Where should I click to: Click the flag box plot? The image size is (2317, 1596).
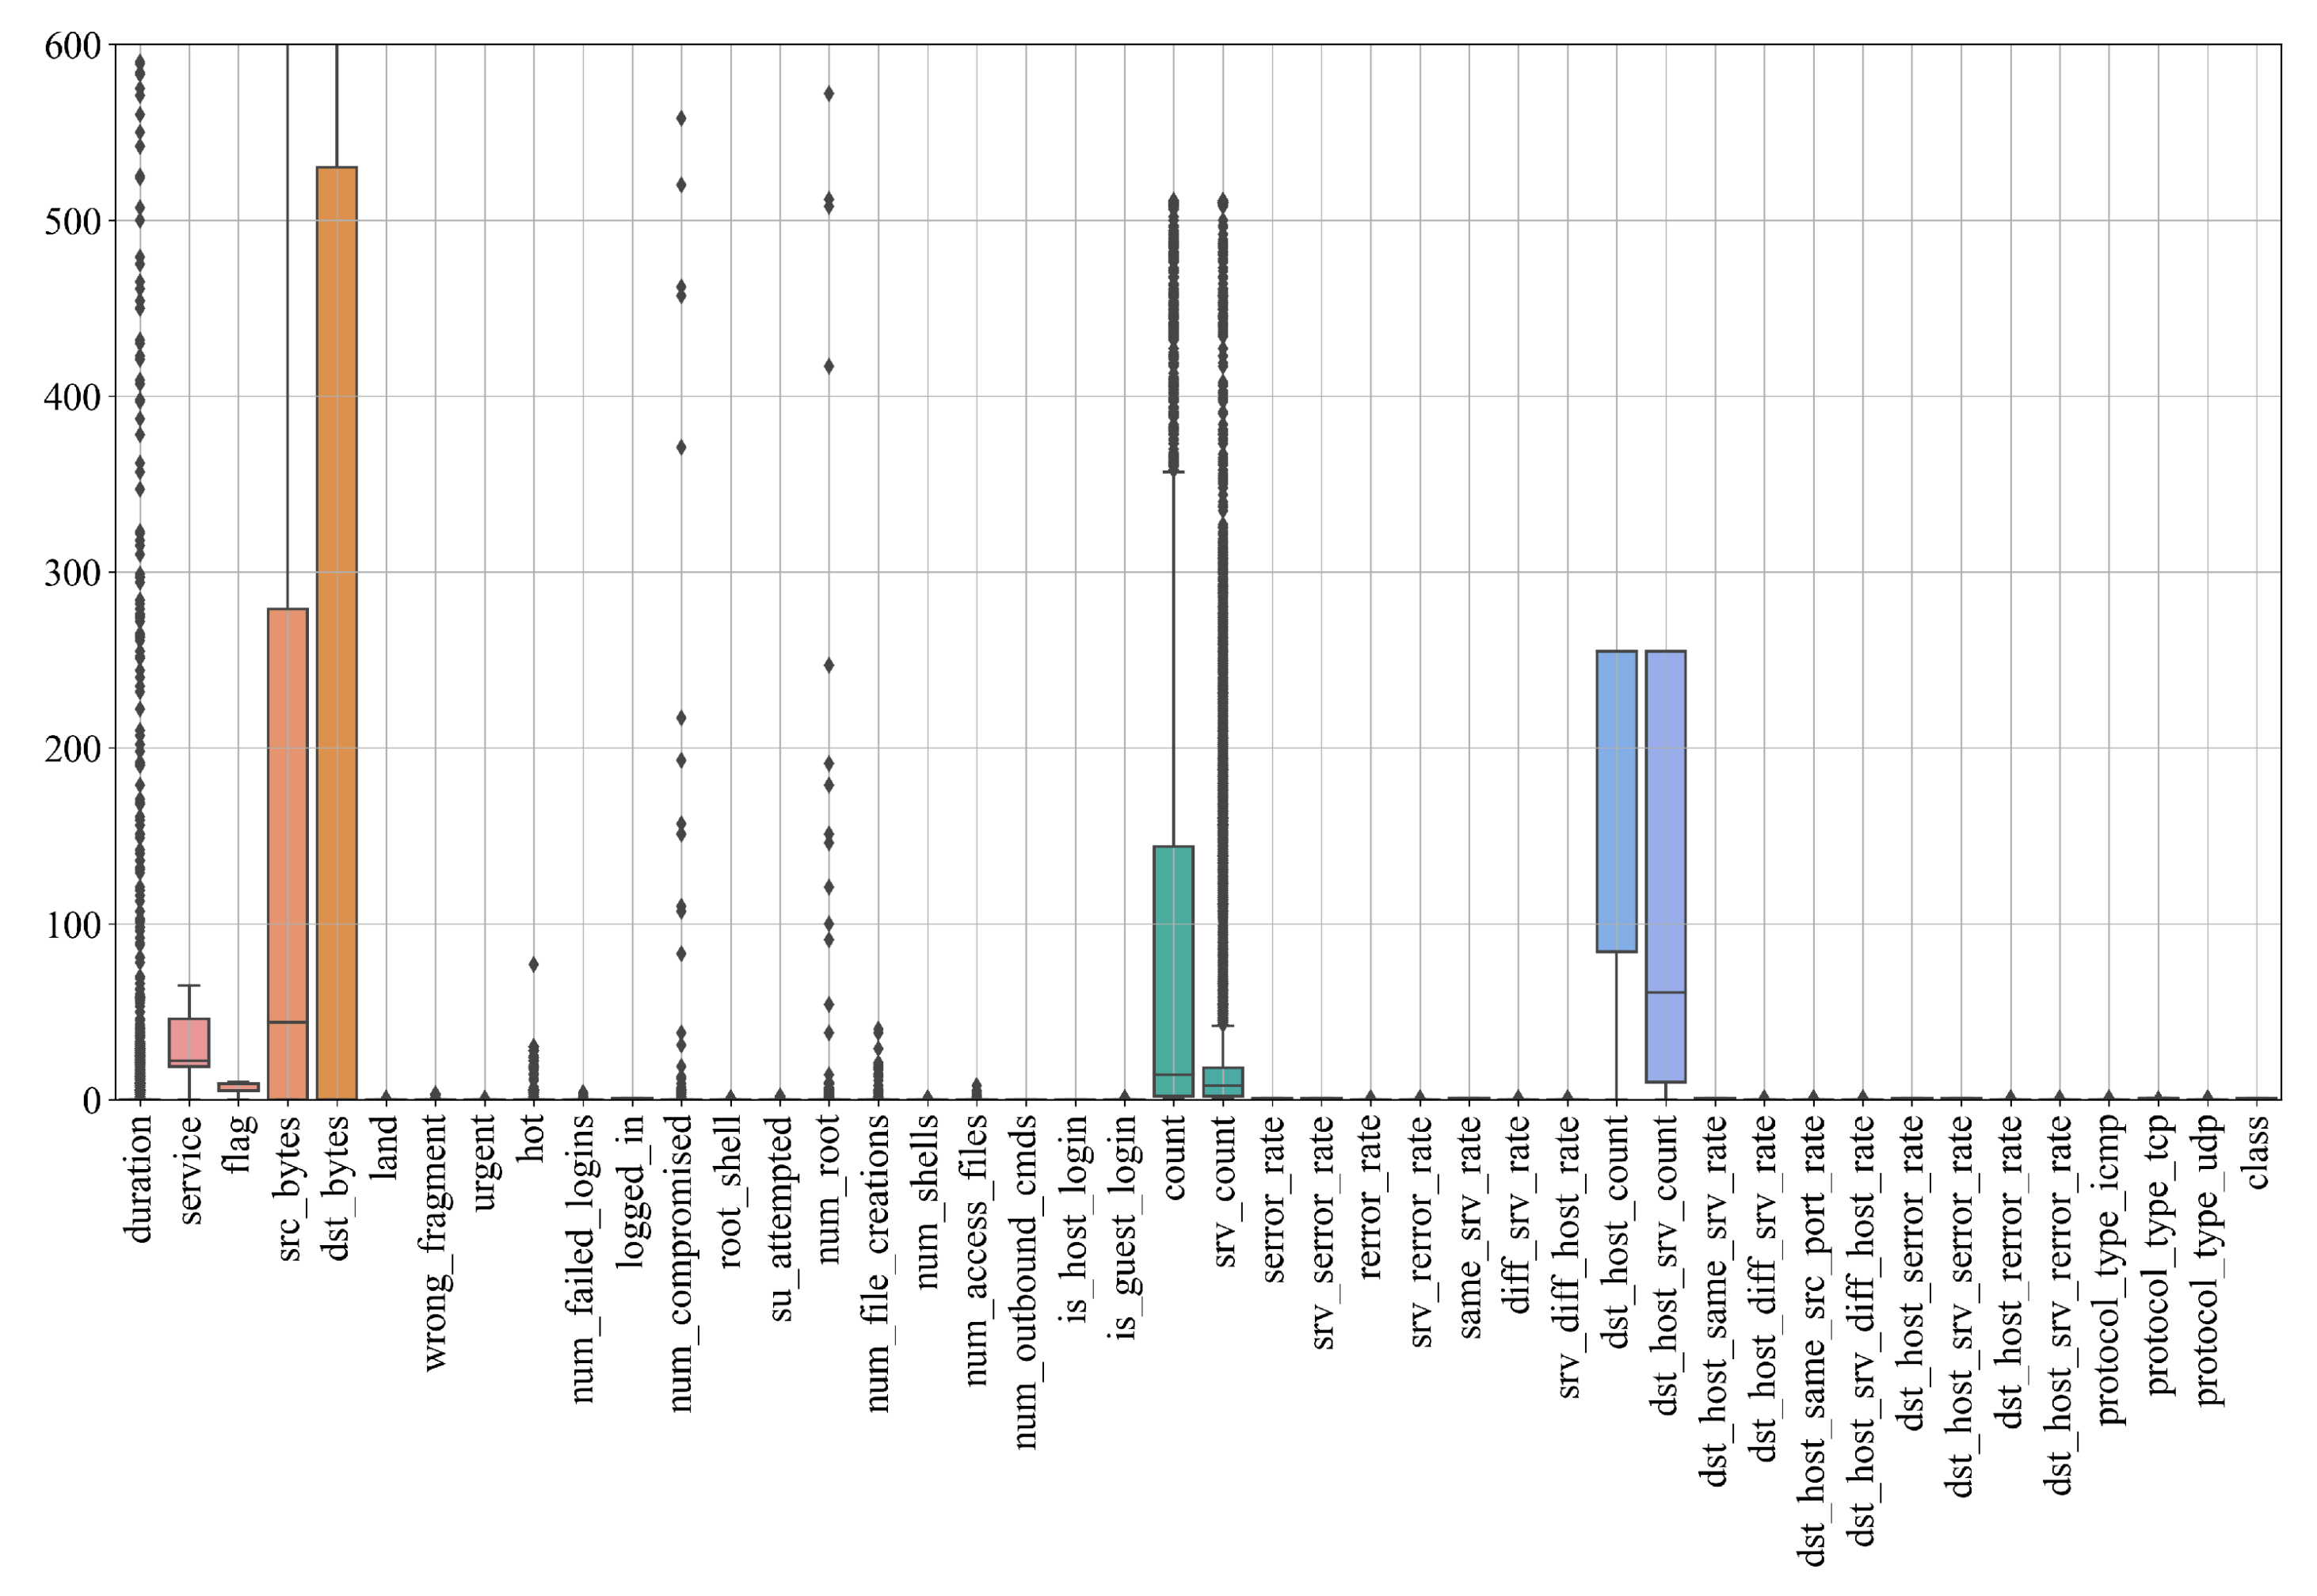click(239, 1086)
